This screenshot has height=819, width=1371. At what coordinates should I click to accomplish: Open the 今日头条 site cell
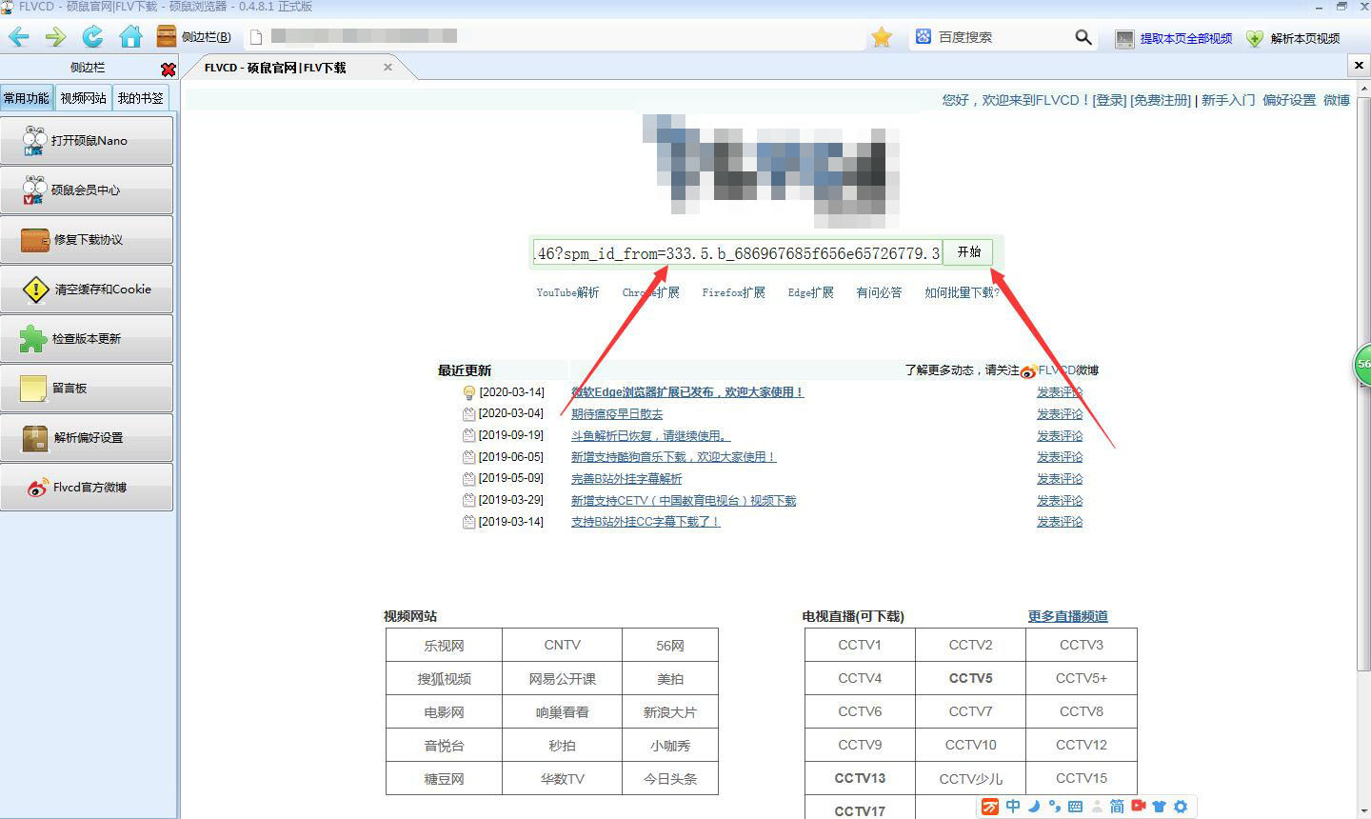pos(670,778)
